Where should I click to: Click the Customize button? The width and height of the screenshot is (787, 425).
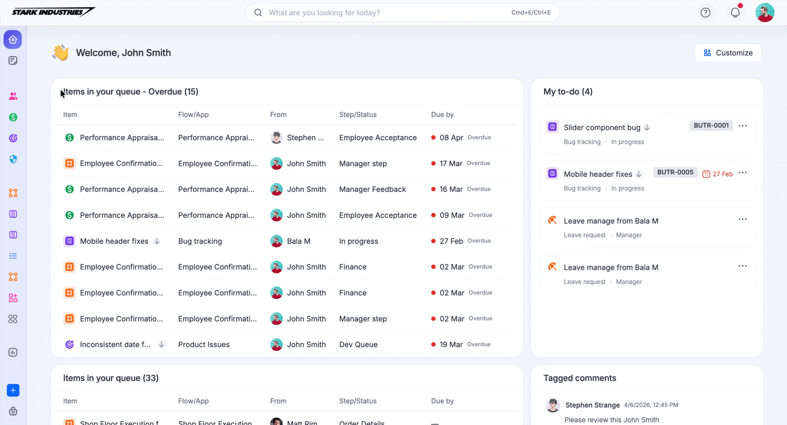(x=728, y=53)
